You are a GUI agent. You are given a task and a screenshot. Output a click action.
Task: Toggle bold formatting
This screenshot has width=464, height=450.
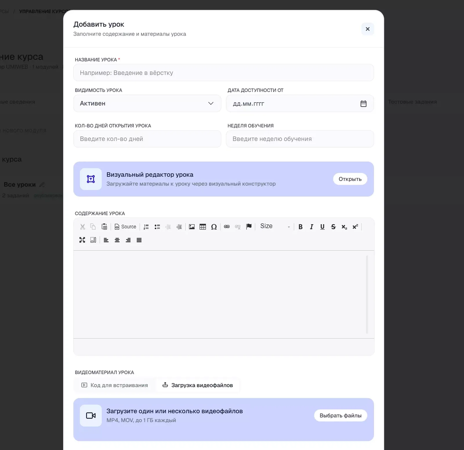click(x=300, y=227)
